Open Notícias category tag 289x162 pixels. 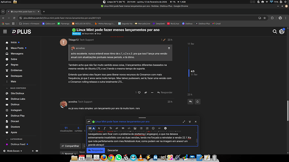click(x=77, y=34)
